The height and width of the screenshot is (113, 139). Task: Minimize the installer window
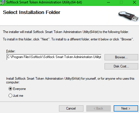click(109, 2)
